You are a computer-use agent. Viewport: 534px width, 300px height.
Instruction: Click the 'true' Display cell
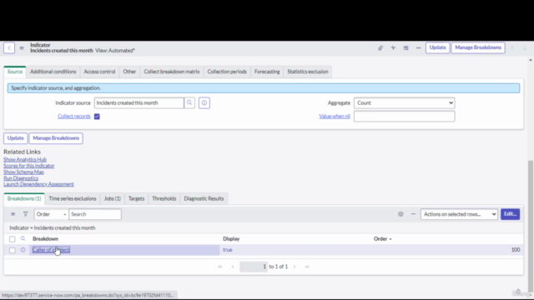(228, 250)
